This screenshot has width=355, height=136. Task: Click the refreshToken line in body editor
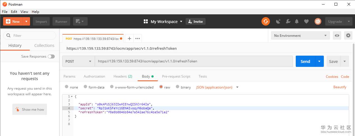(211, 112)
